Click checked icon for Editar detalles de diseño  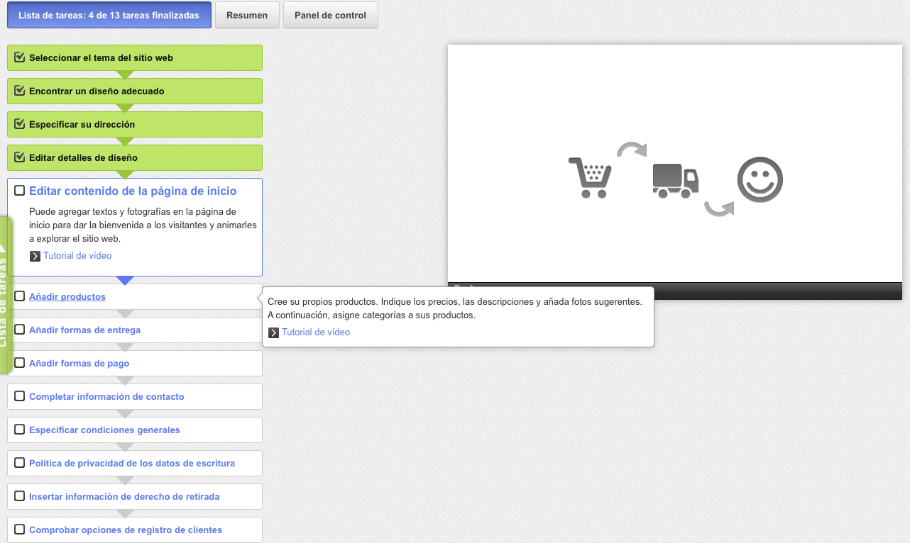click(x=20, y=157)
